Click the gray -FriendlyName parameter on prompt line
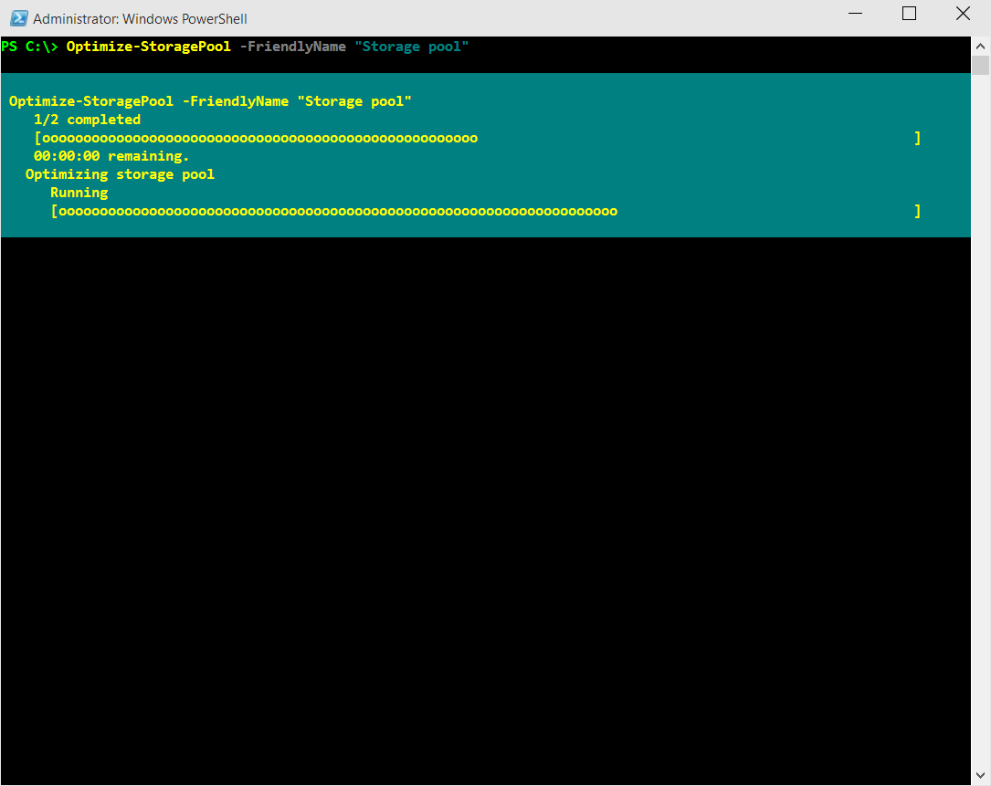991x786 pixels. click(x=292, y=47)
